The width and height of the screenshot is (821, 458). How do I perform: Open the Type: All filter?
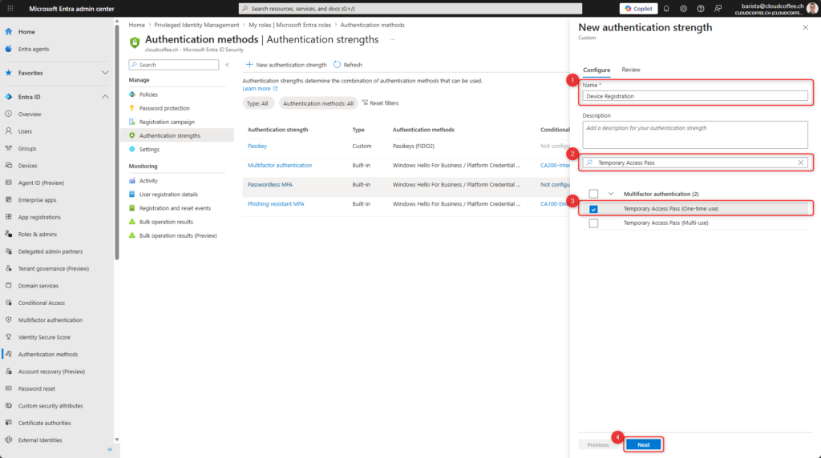257,103
